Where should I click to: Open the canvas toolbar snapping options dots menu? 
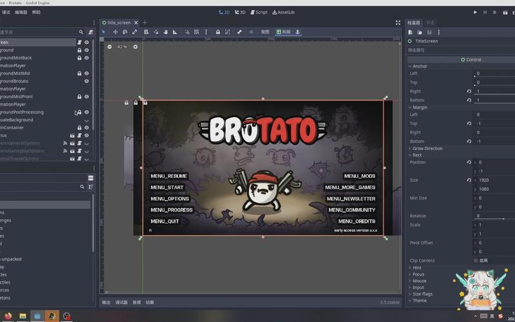206,32
